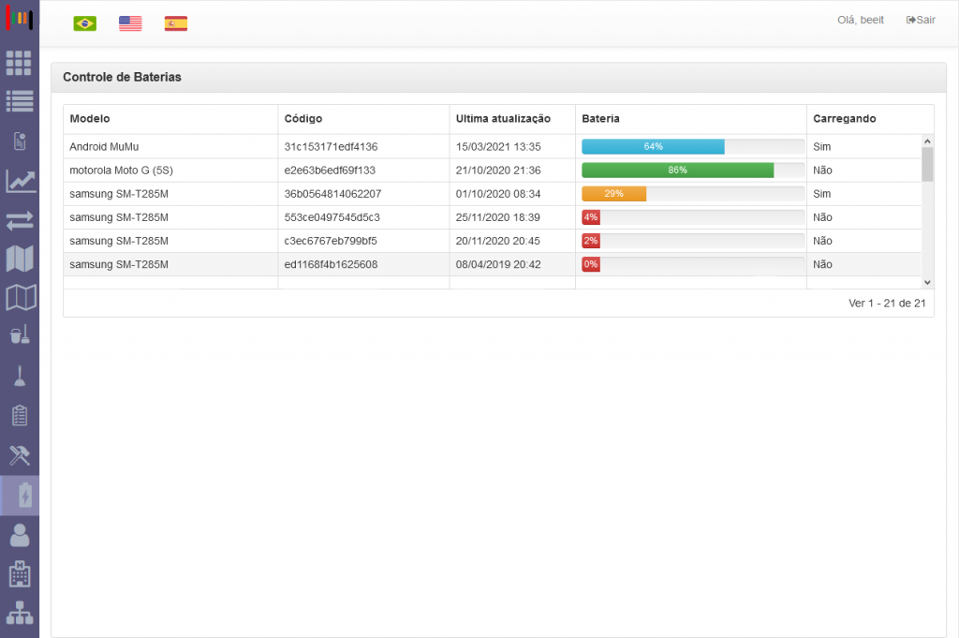Click the Controle de Baterias panel title
The width and height of the screenshot is (959, 638).
point(123,77)
